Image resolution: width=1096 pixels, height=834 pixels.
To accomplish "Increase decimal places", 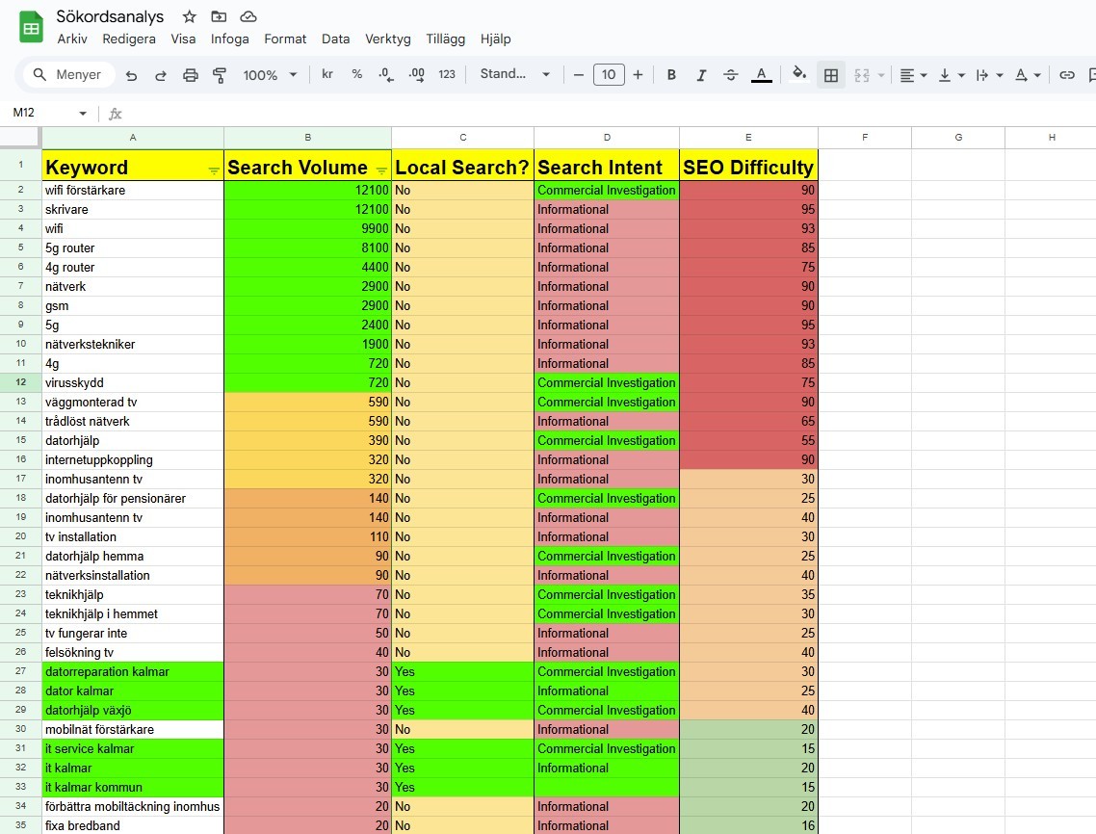I will click(x=417, y=74).
